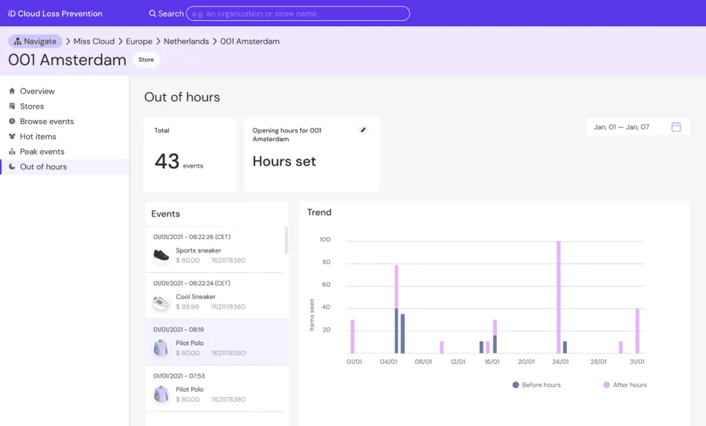This screenshot has width=706, height=426.
Task: Select the Hot items shirt icon
Action: (x=12, y=136)
